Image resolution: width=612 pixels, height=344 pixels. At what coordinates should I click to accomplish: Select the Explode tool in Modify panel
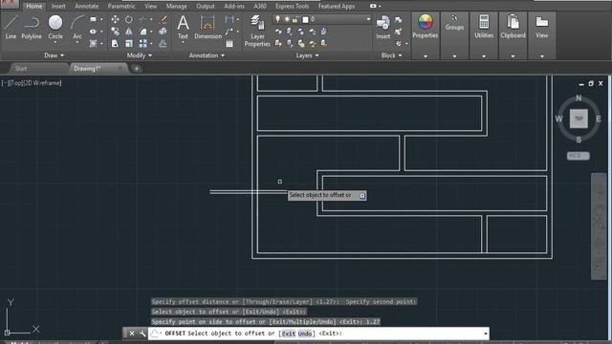pos(164,32)
